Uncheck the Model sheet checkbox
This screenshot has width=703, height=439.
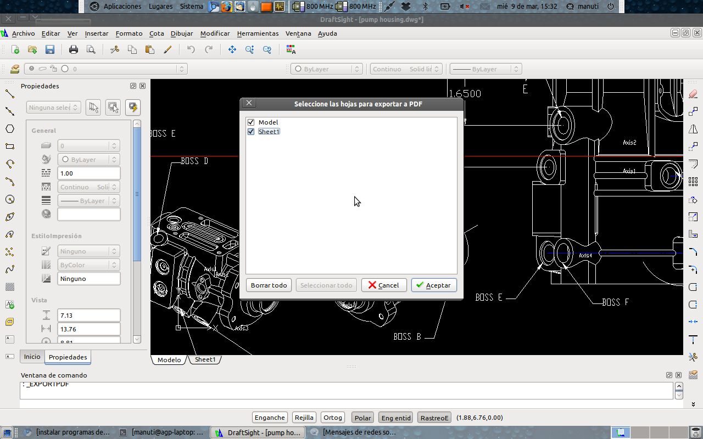251,122
